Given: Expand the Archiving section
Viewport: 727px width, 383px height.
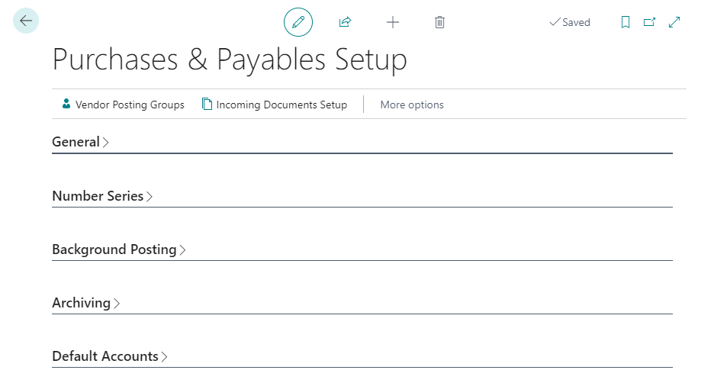Looking at the screenshot, I should (x=82, y=303).
